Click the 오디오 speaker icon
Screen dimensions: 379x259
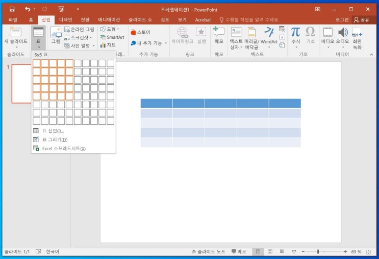[x=343, y=32]
